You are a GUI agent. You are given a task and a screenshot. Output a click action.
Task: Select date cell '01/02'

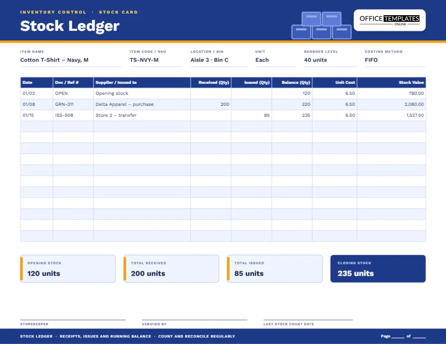coord(36,94)
